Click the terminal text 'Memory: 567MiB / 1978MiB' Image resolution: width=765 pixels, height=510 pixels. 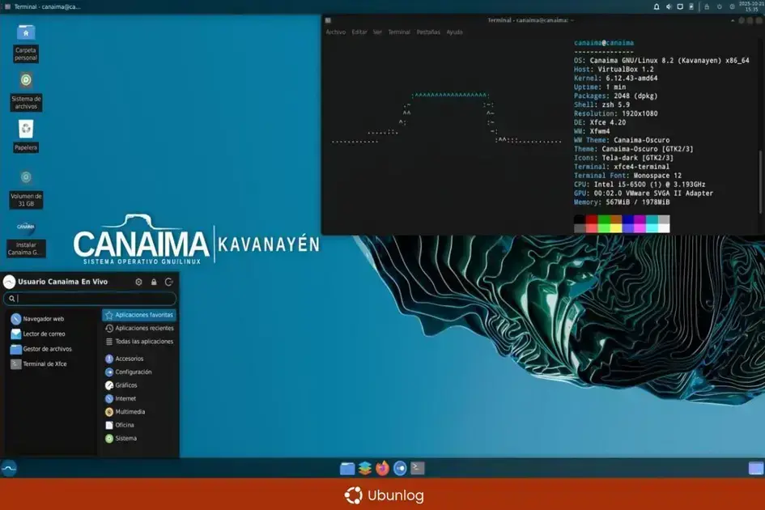622,202
